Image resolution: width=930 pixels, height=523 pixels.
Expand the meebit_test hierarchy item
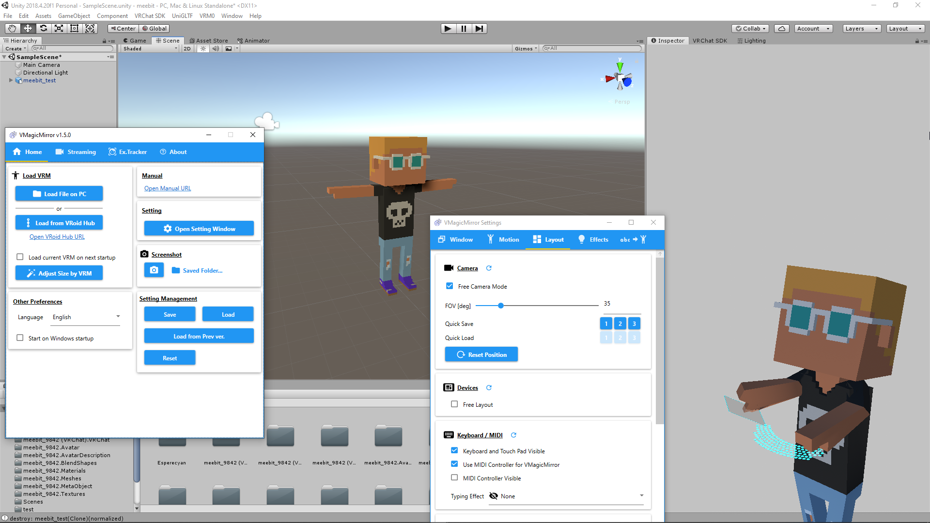[11, 80]
